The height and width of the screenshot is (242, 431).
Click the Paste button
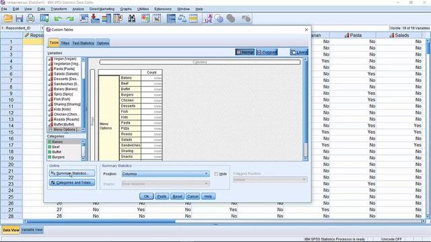point(162,196)
